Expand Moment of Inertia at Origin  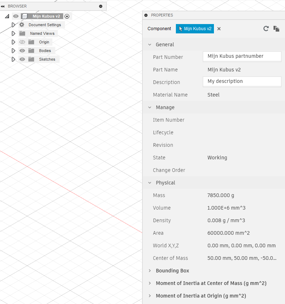point(150,296)
